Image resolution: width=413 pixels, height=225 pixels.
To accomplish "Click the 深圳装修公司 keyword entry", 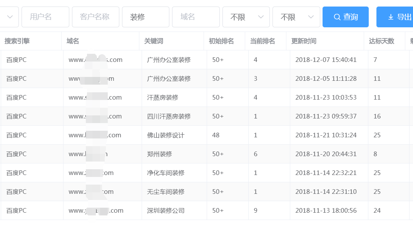I will (x=166, y=210).
